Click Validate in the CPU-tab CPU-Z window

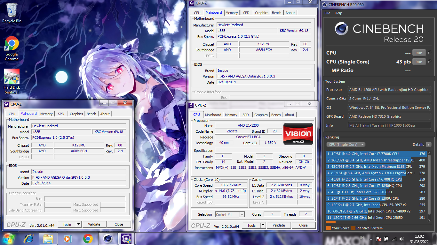[279, 225]
